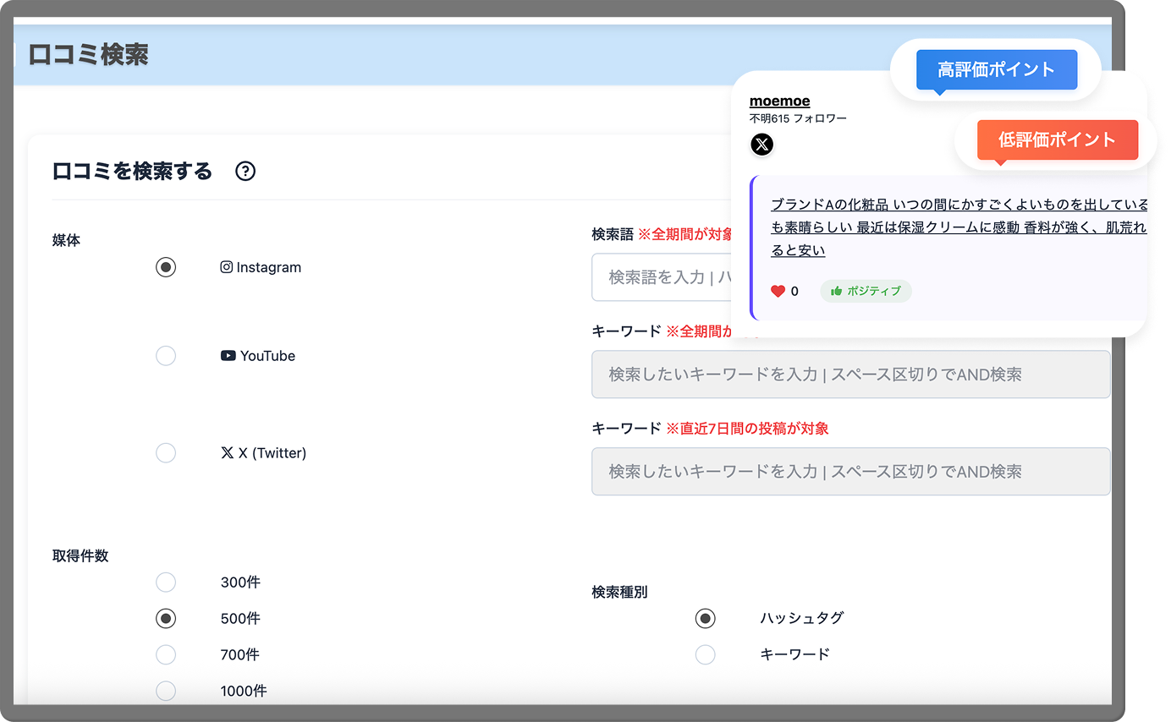Click the 直近7日間 keyword input field
This screenshot has height=722, width=1171.
pos(850,472)
